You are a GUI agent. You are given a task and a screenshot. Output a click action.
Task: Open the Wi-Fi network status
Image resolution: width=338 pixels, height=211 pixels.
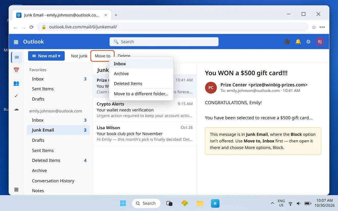point(290,203)
